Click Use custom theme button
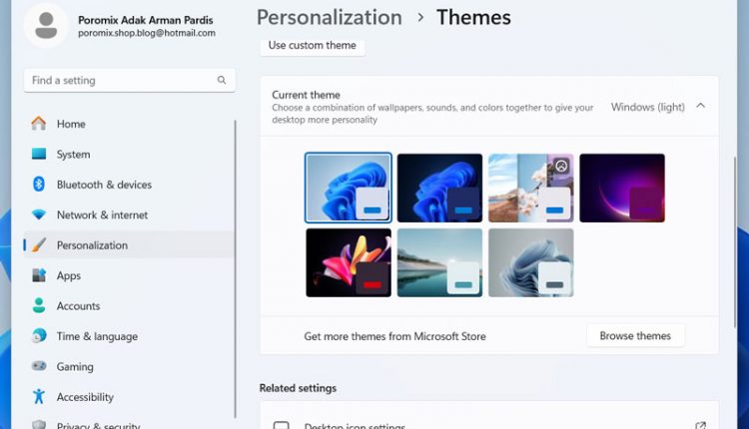This screenshot has width=749, height=429. (313, 45)
